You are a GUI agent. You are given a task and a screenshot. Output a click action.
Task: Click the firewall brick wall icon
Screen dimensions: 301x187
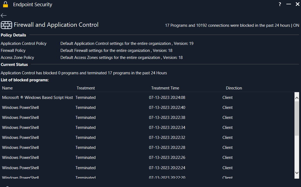tap(7, 25)
